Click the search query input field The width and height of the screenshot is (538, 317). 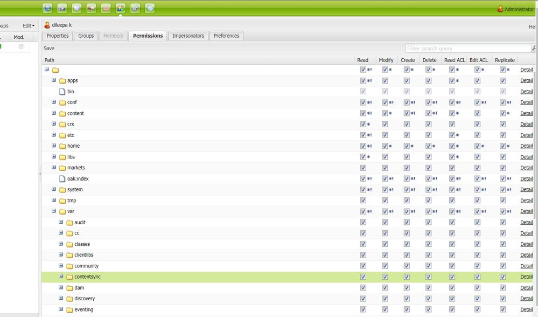[x=467, y=49]
